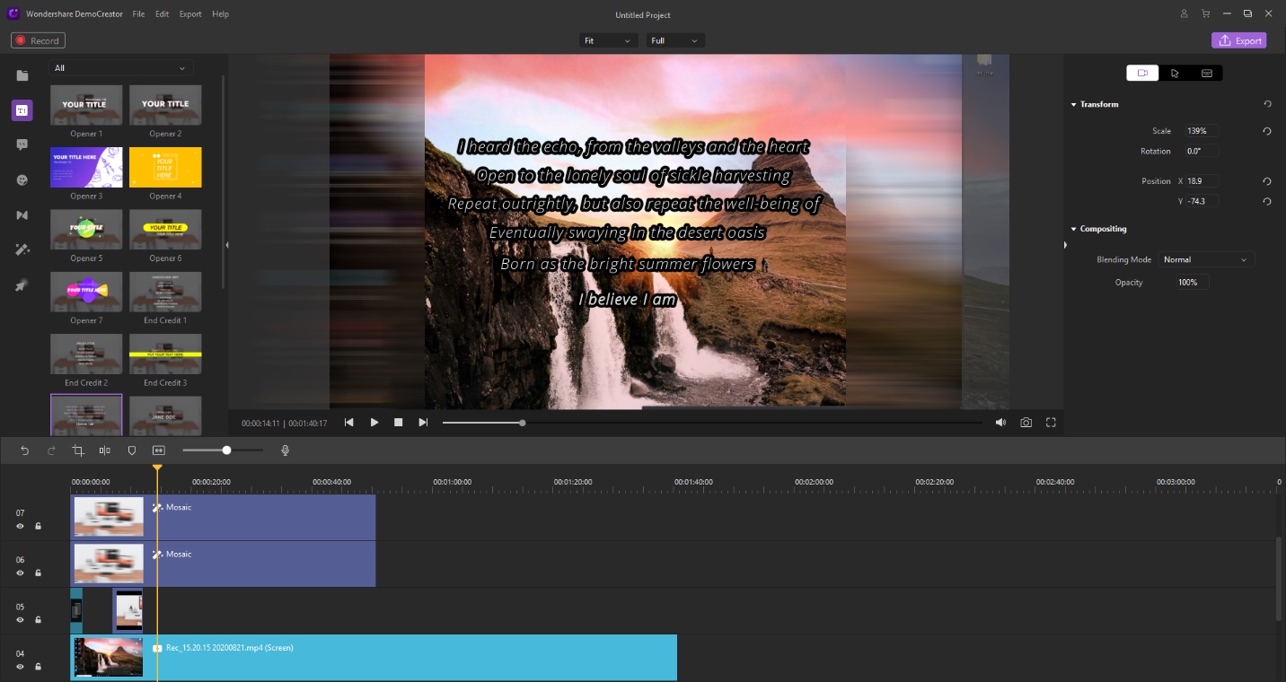Mute preview using speaker icon
Image resolution: width=1286 pixels, height=682 pixels.
click(x=1000, y=423)
